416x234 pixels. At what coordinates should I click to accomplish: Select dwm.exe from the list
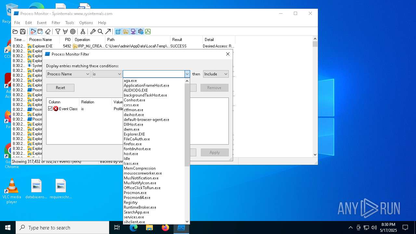click(x=154, y=129)
